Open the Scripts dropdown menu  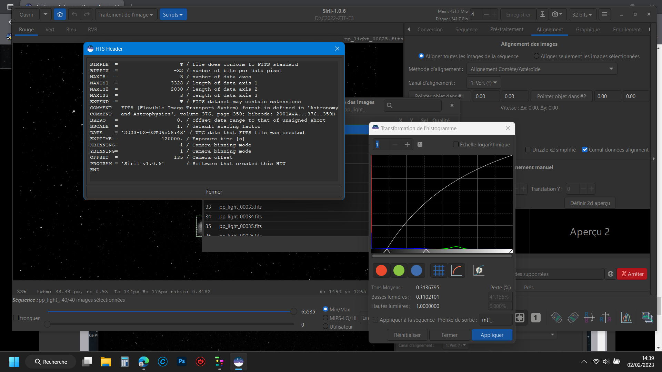pos(173,14)
